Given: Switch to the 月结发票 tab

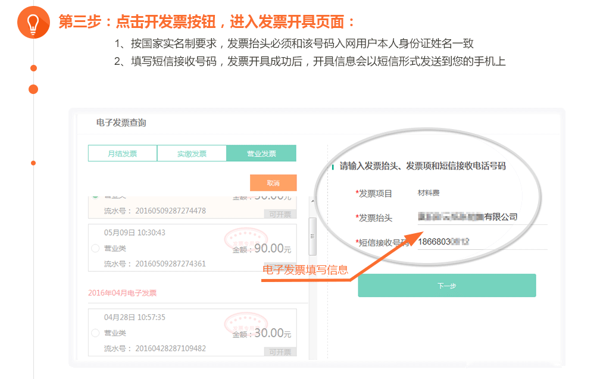Looking at the screenshot, I should (123, 154).
